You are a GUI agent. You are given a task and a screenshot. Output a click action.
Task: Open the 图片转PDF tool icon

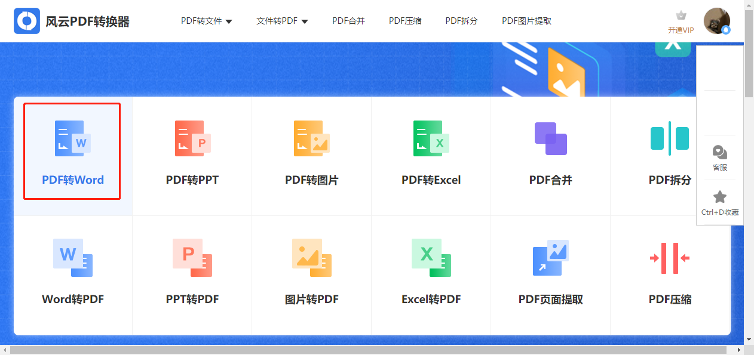click(312, 258)
